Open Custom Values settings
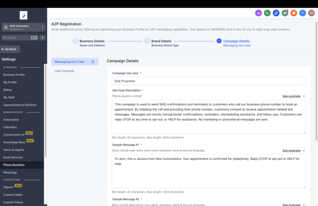 click(x=13, y=202)
